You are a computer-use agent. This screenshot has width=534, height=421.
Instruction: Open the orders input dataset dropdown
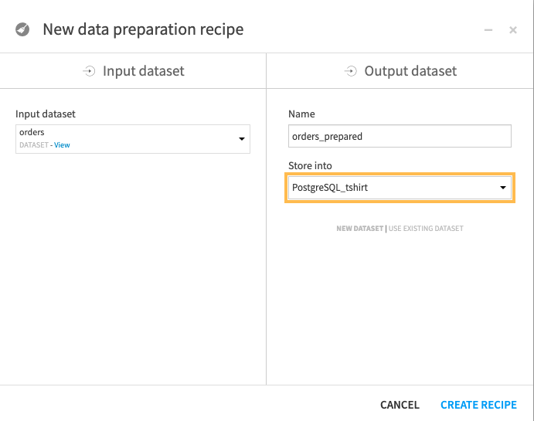coord(132,138)
